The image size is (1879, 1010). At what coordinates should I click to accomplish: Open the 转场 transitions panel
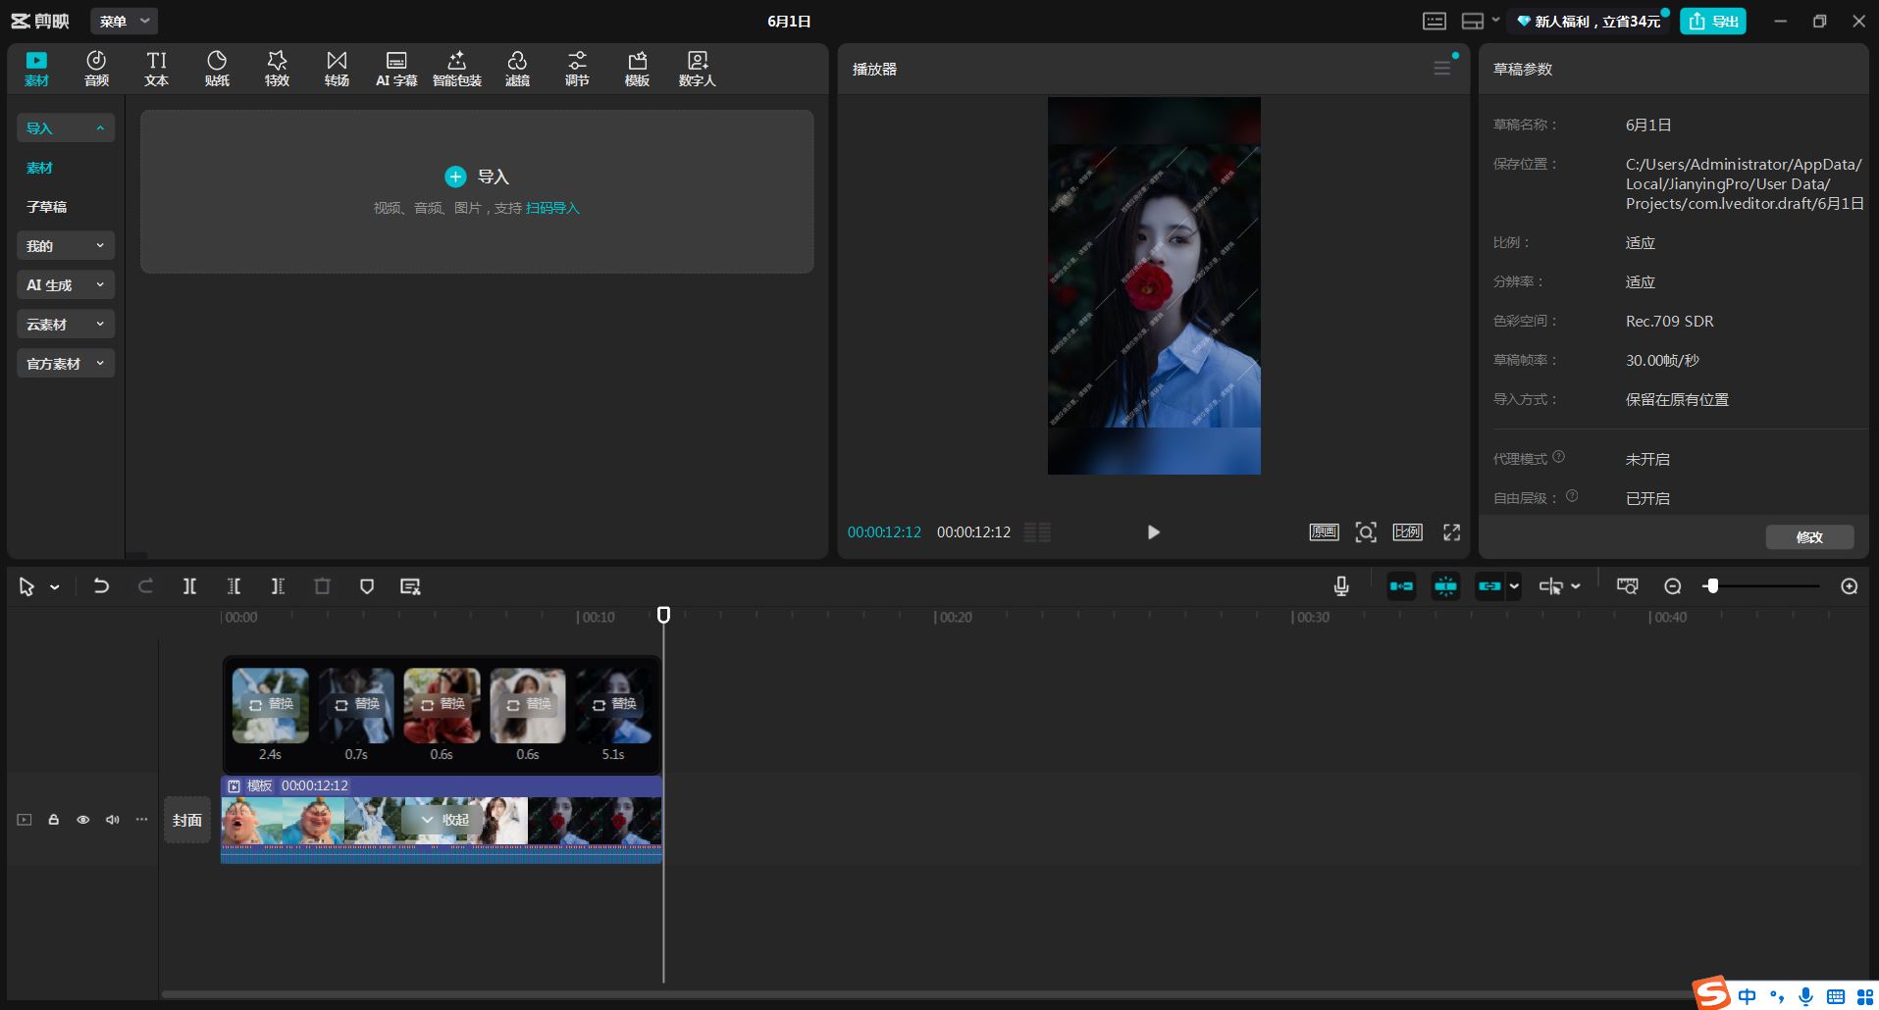pyautogui.click(x=337, y=69)
